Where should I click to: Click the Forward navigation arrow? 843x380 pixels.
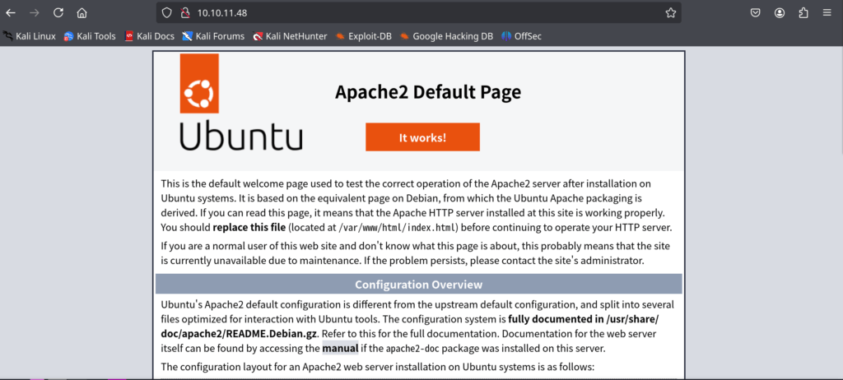pos(35,13)
